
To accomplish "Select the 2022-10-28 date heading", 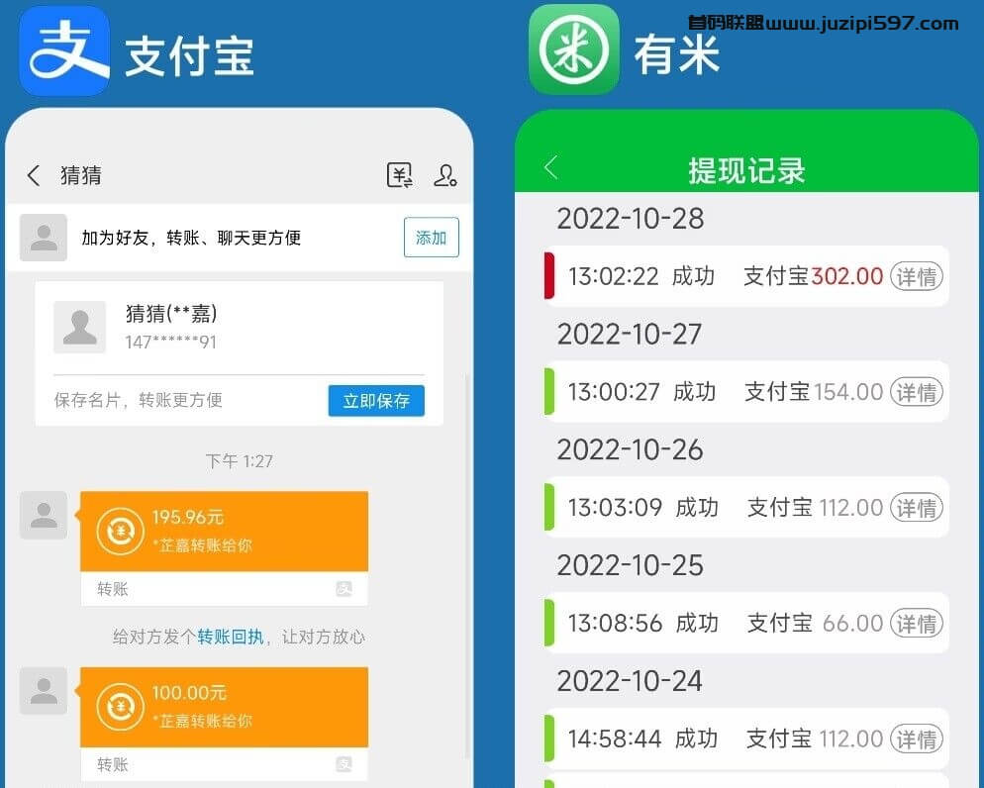I will (631, 219).
